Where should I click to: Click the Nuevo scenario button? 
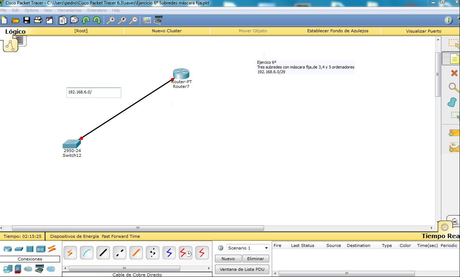(228, 259)
